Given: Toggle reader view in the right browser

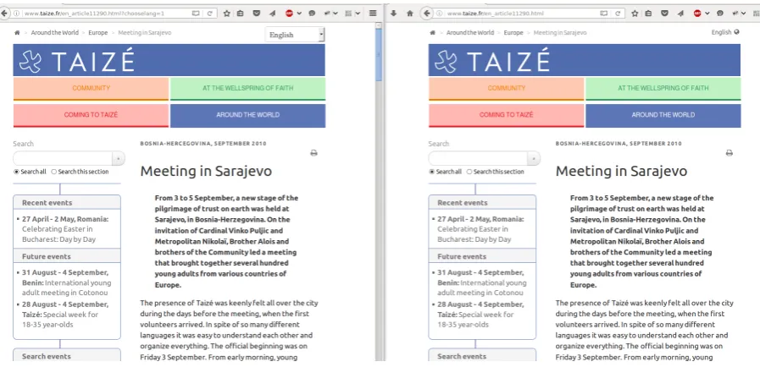Looking at the screenshot, I should [604, 14].
